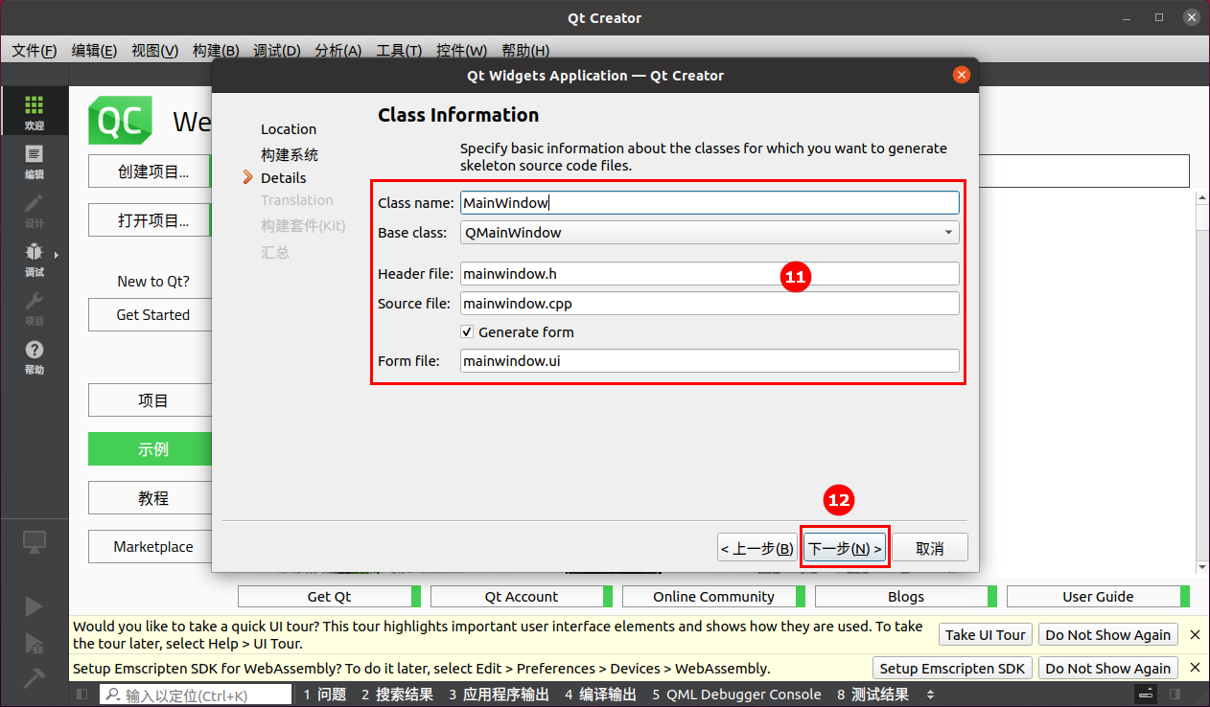1210x707 pixels.
Task: Click the 上一步(B) back button
Action: pos(757,548)
